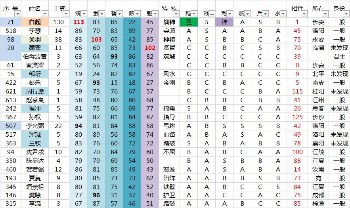The height and width of the screenshot is (208, 350).
Task: Select the name cell 垣崇祖
Action: [x=35, y=187]
